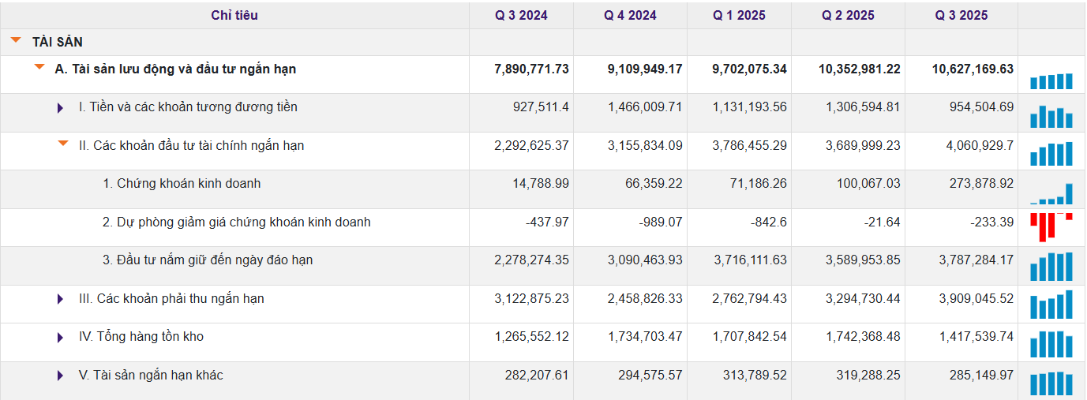Click the 'Chỉ tiêu' column header
Screen dimensions: 1087x400
[x=234, y=15]
